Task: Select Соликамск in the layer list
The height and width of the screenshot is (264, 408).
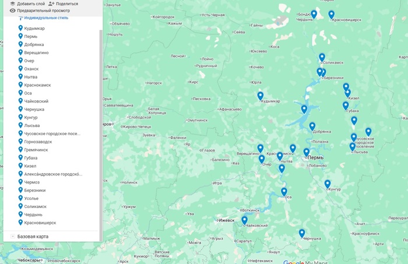Action: pyautogui.click(x=35, y=206)
